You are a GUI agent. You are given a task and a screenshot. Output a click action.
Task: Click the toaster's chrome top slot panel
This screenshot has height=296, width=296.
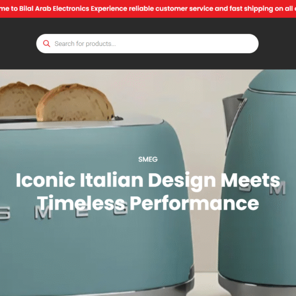81,123
